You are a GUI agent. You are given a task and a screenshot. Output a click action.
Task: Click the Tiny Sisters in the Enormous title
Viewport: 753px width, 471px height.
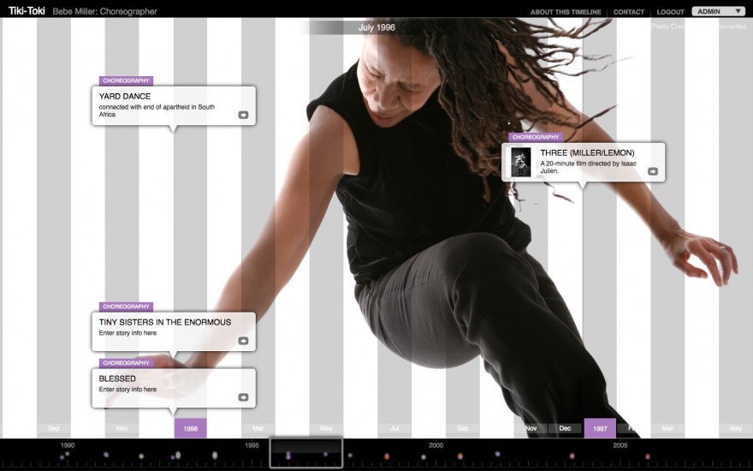point(165,322)
